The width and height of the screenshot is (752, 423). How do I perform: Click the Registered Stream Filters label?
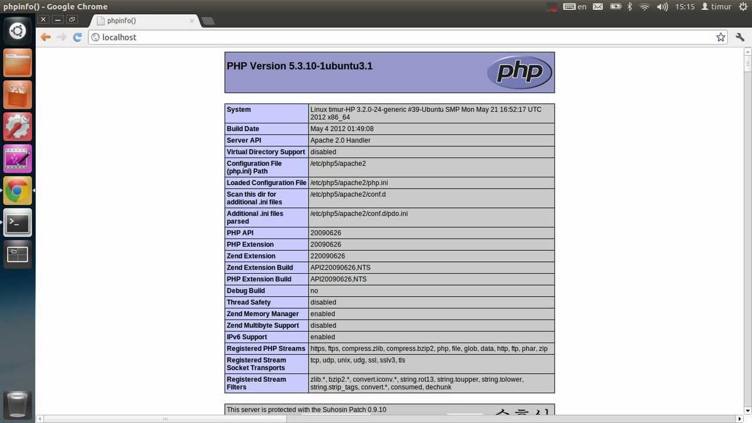click(256, 383)
